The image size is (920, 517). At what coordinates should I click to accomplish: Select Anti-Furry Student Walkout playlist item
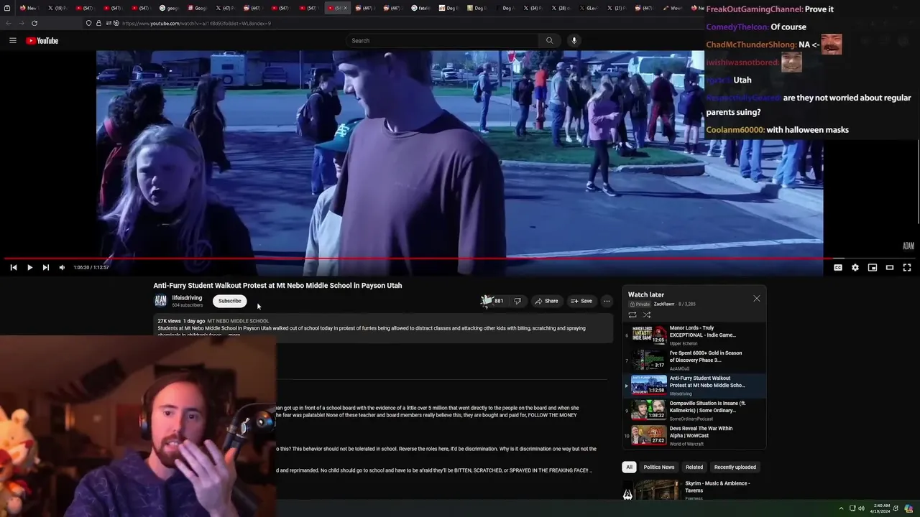(694, 386)
